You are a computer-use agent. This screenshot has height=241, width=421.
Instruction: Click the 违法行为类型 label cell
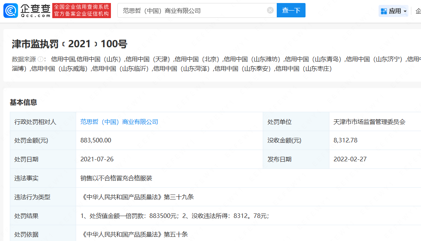coord(43,197)
